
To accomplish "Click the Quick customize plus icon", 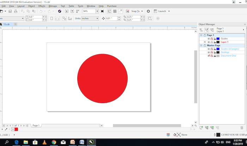I will [158, 19].
